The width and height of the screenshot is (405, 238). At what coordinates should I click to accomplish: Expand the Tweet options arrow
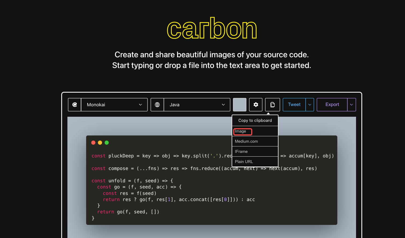tap(310, 105)
